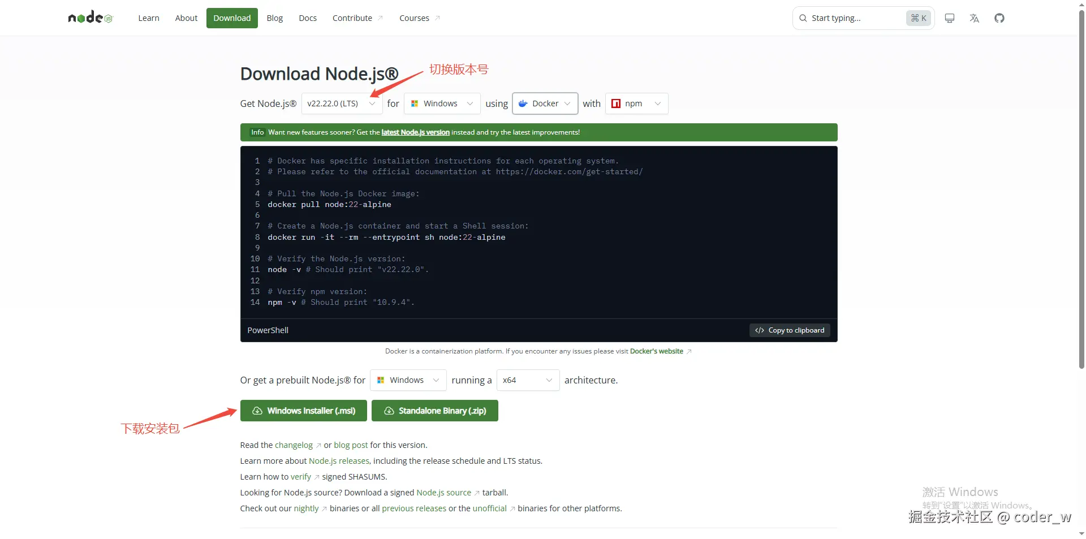Image resolution: width=1086 pixels, height=539 pixels.
Task: Click the npm logo icon
Action: pyautogui.click(x=616, y=104)
